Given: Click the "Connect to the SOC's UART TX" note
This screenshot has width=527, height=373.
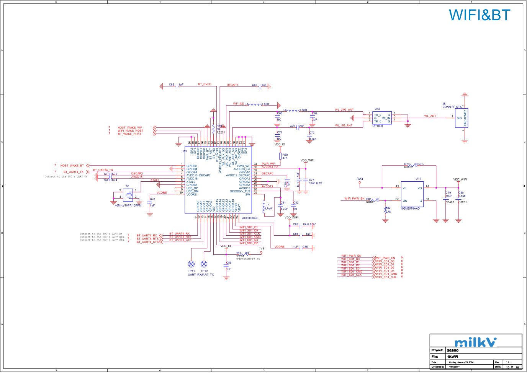Looking at the screenshot, I should click(x=66, y=177).
